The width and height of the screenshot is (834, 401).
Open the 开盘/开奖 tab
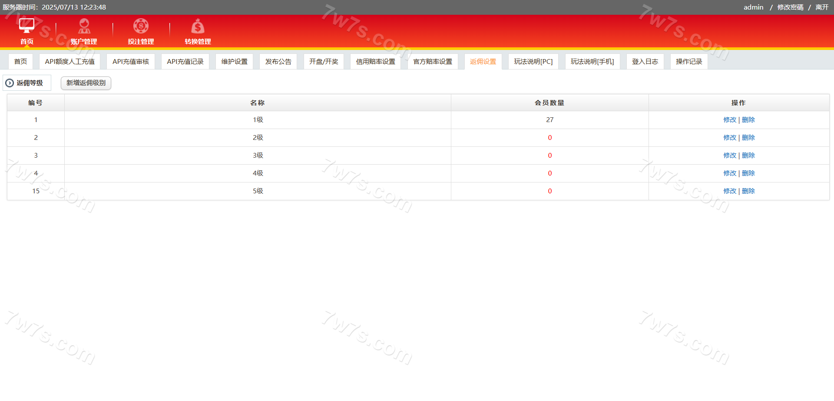(324, 62)
